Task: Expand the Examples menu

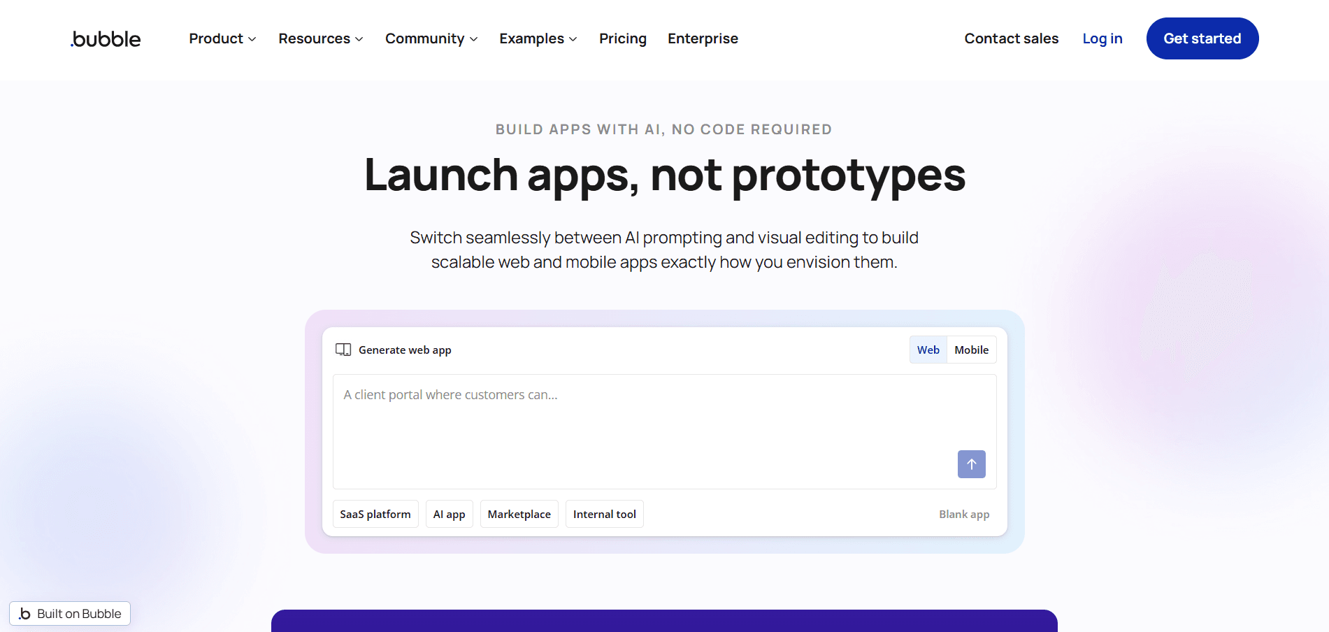Action: [538, 38]
